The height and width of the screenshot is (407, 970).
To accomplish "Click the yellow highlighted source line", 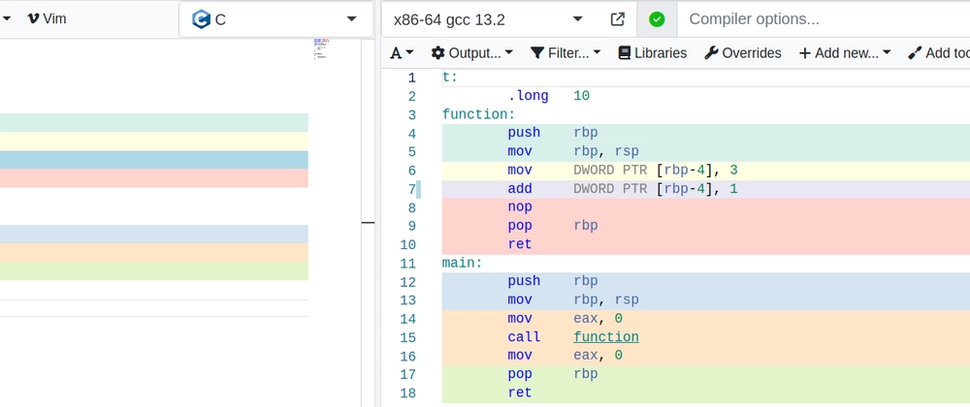I will [x=154, y=141].
